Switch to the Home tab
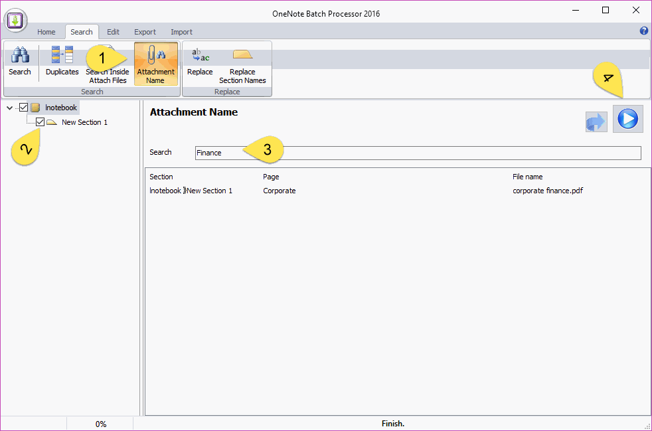The width and height of the screenshot is (652, 431). (x=46, y=32)
